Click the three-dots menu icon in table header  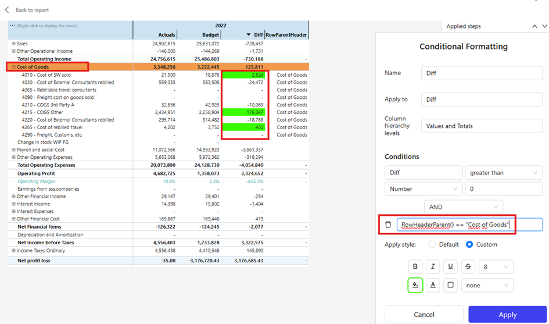point(13,26)
